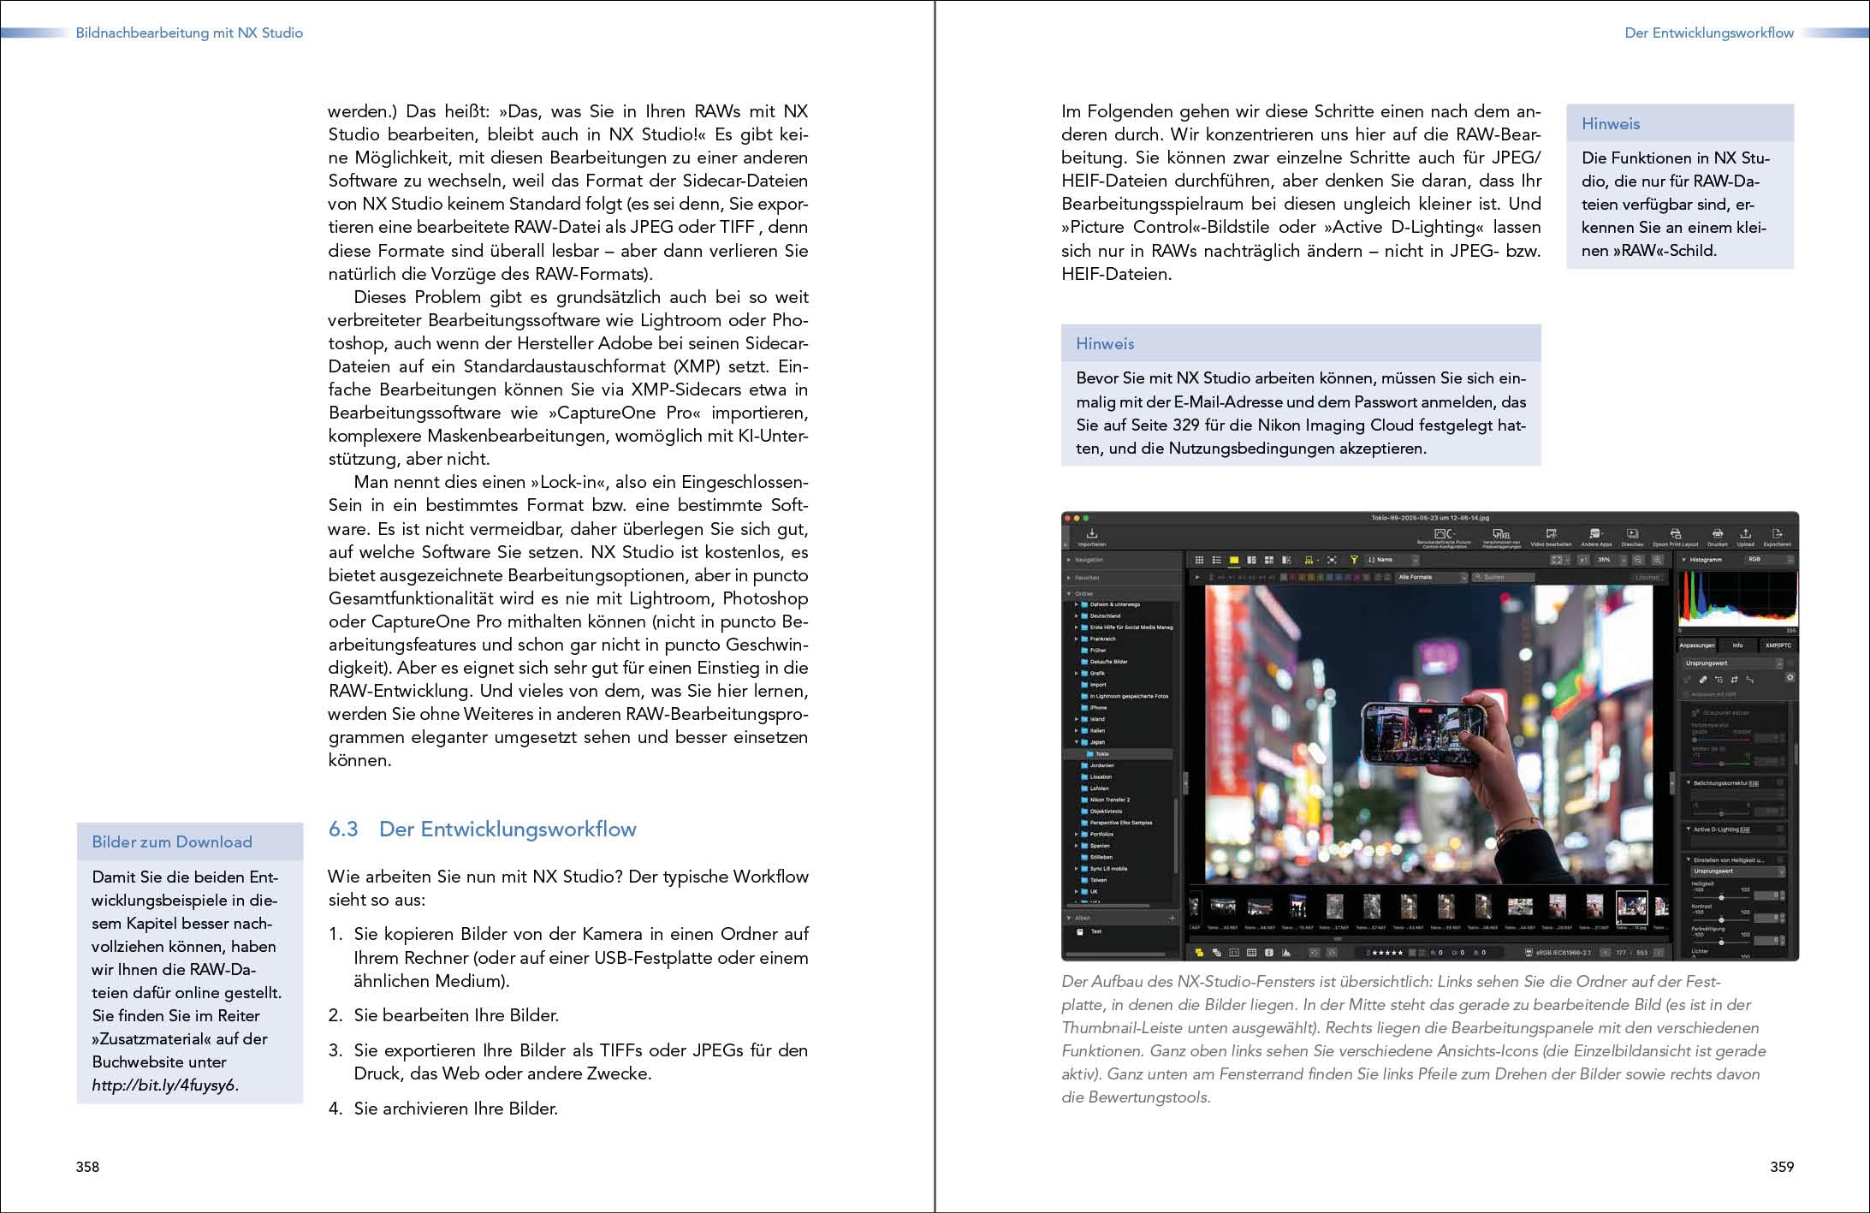Adjust the Kontrast slider handle
Screen dimensions: 1870x1213
[x=1721, y=920]
